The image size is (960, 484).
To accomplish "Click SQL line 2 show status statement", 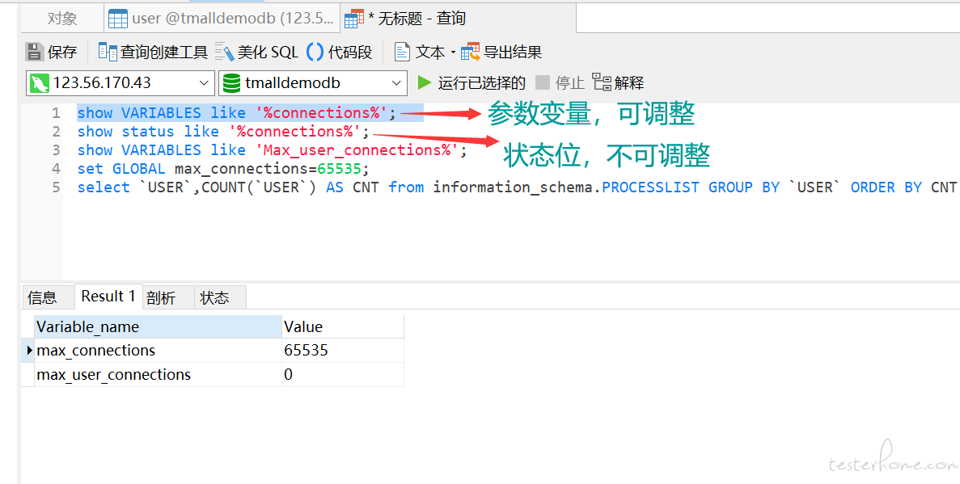I will coord(223,132).
